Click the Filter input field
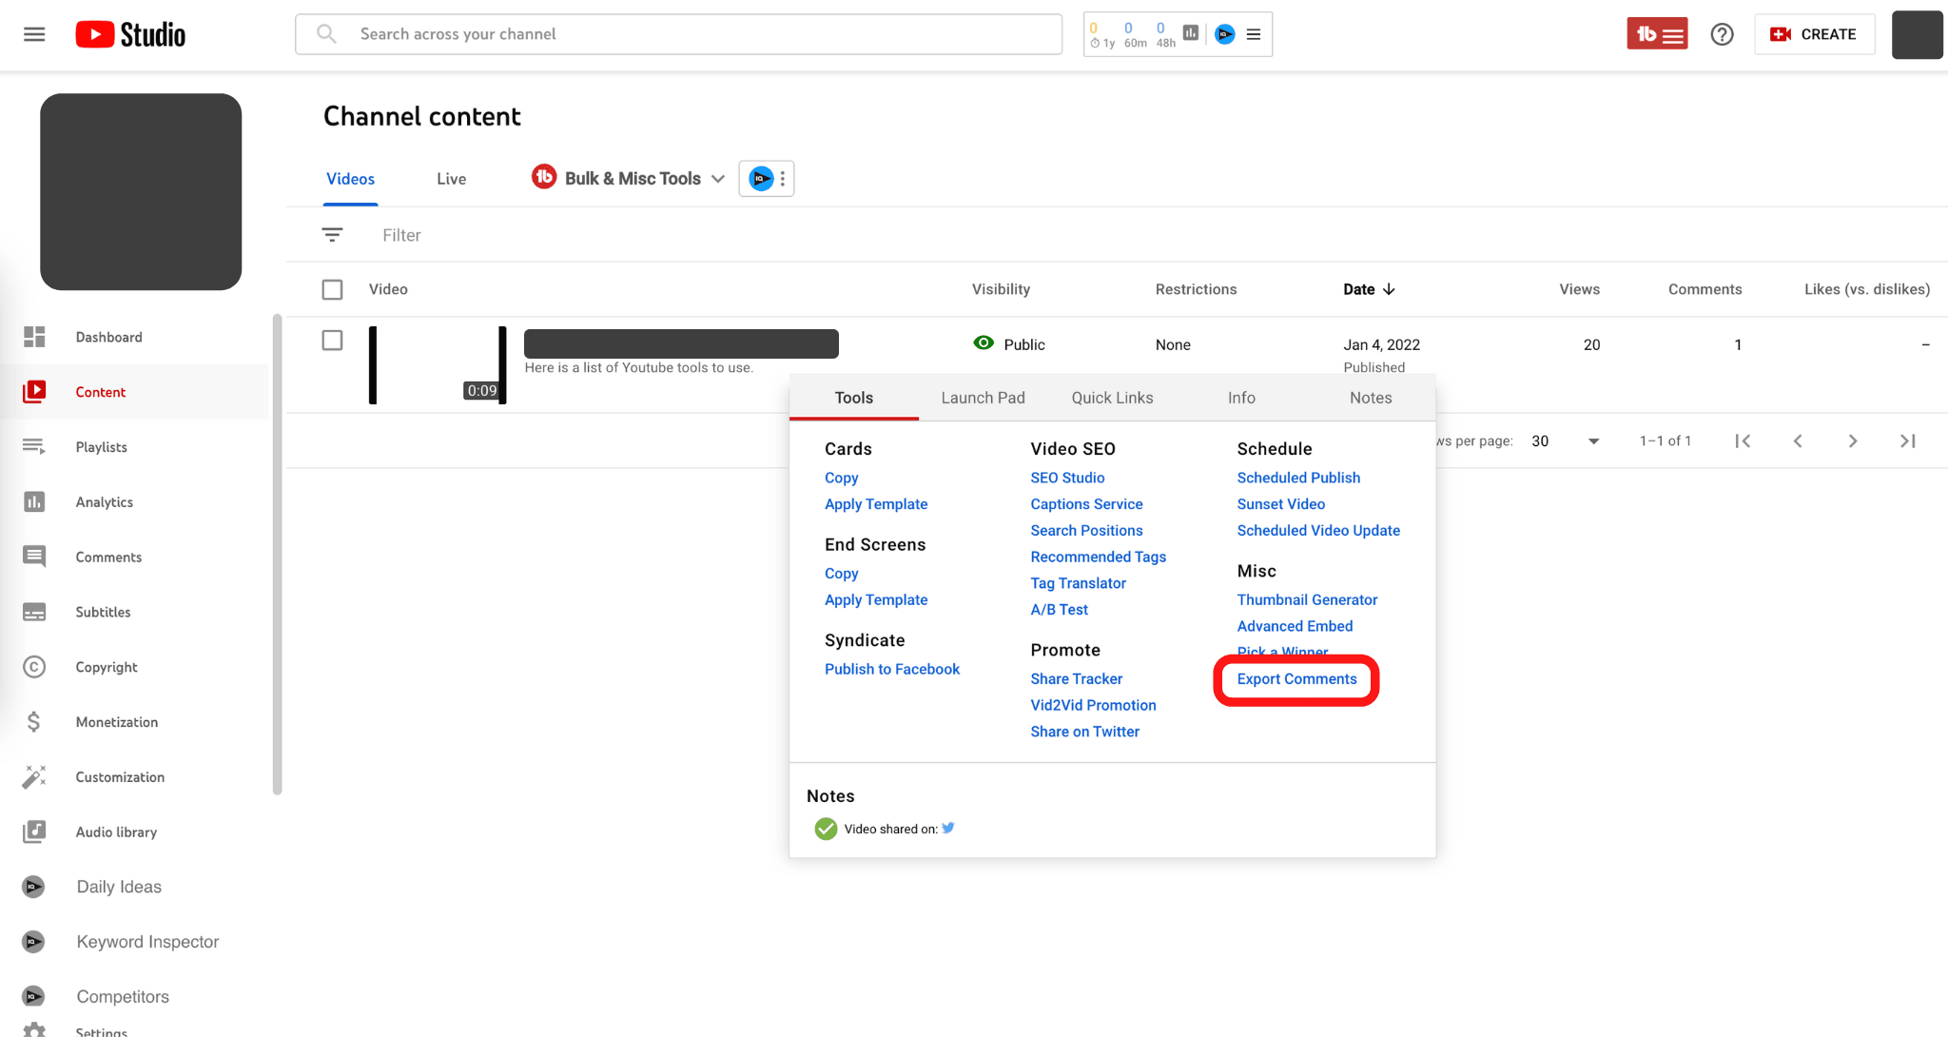The width and height of the screenshot is (1948, 1037). pos(401,235)
